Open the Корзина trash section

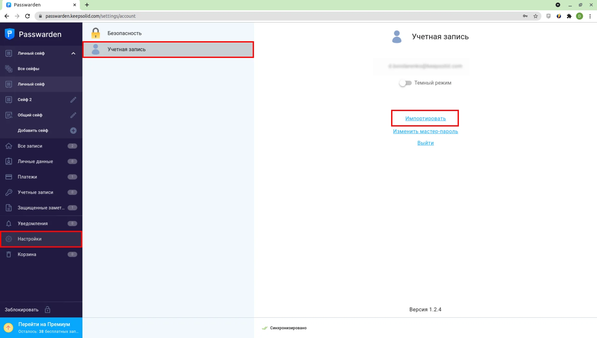click(27, 254)
